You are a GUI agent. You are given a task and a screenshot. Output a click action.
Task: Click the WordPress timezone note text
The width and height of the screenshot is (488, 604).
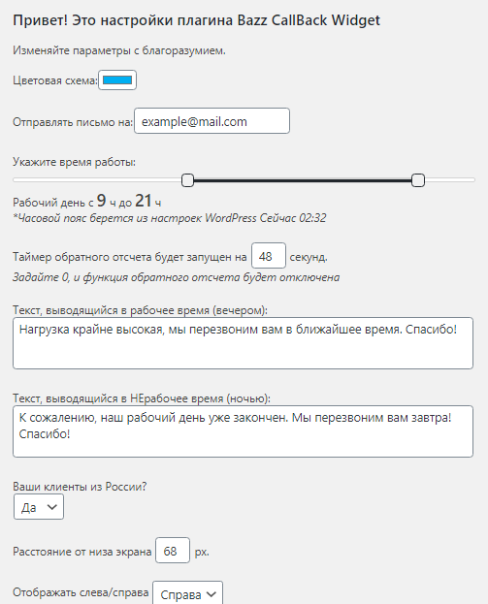point(170,218)
